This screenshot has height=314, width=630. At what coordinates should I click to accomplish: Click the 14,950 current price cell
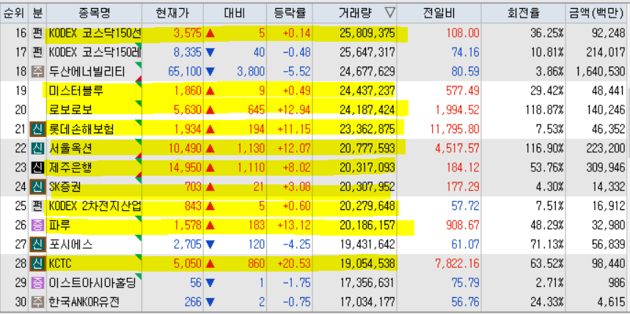coord(185,168)
